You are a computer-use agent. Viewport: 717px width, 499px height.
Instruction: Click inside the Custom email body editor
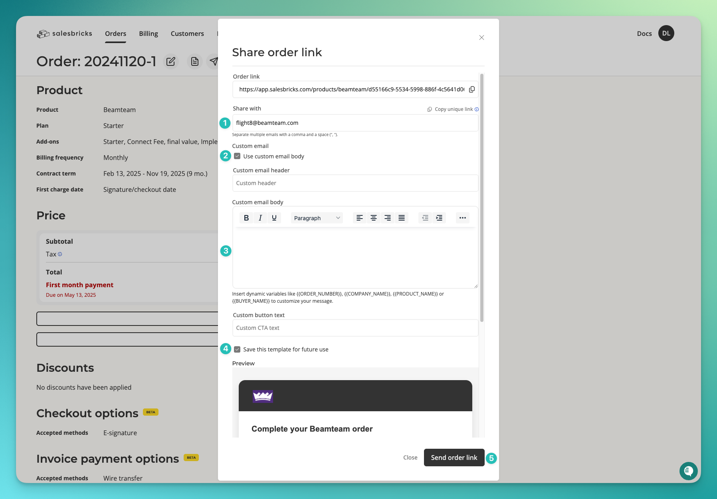coord(355,258)
